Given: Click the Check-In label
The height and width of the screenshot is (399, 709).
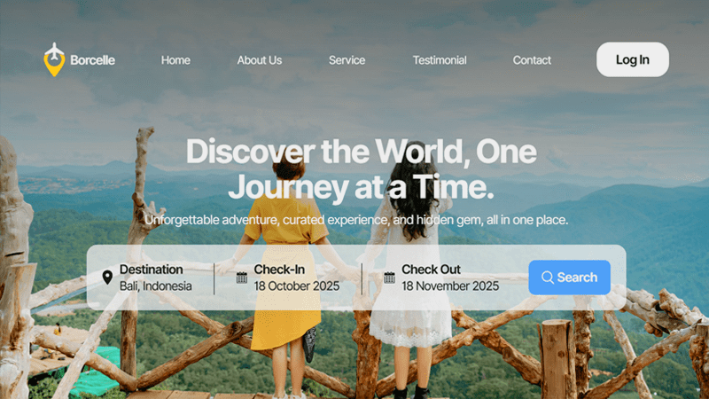Looking at the screenshot, I should [279, 270].
